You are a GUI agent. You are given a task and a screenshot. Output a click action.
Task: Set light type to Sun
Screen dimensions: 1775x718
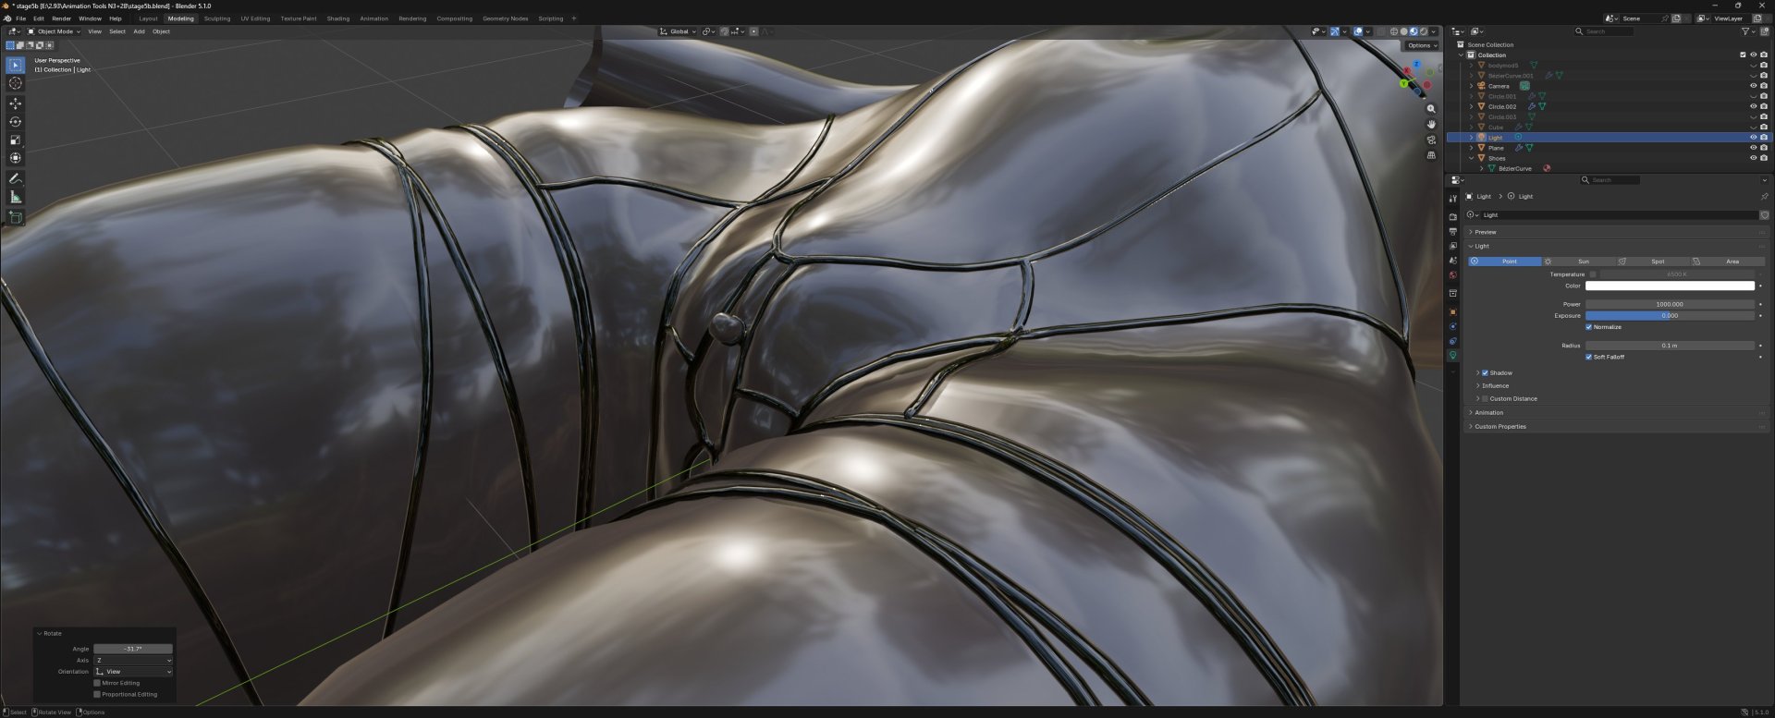click(x=1579, y=262)
